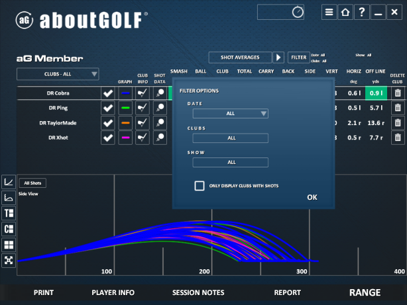407x305 pixels.
Task: Open All Shots selector in graph
Action: point(32,183)
